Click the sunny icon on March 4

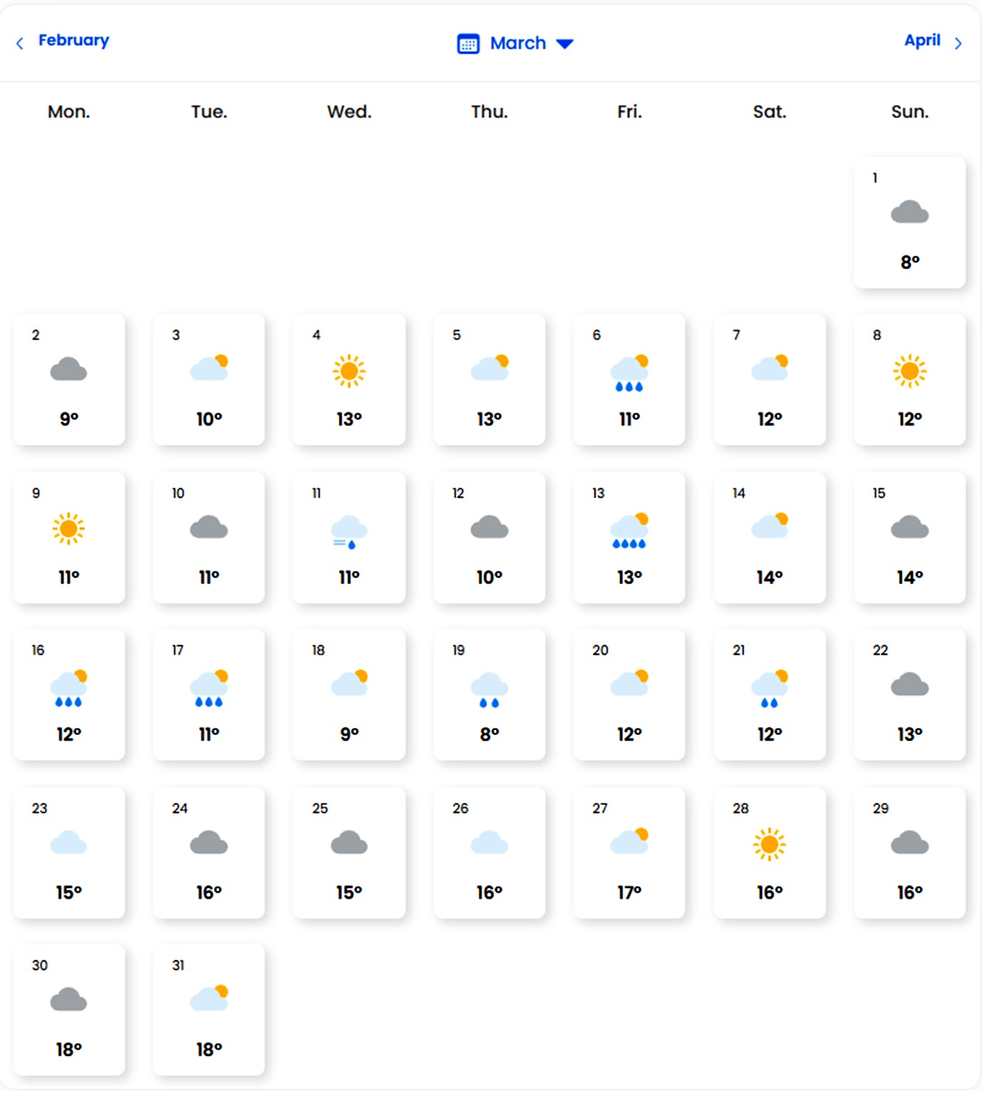(x=349, y=371)
